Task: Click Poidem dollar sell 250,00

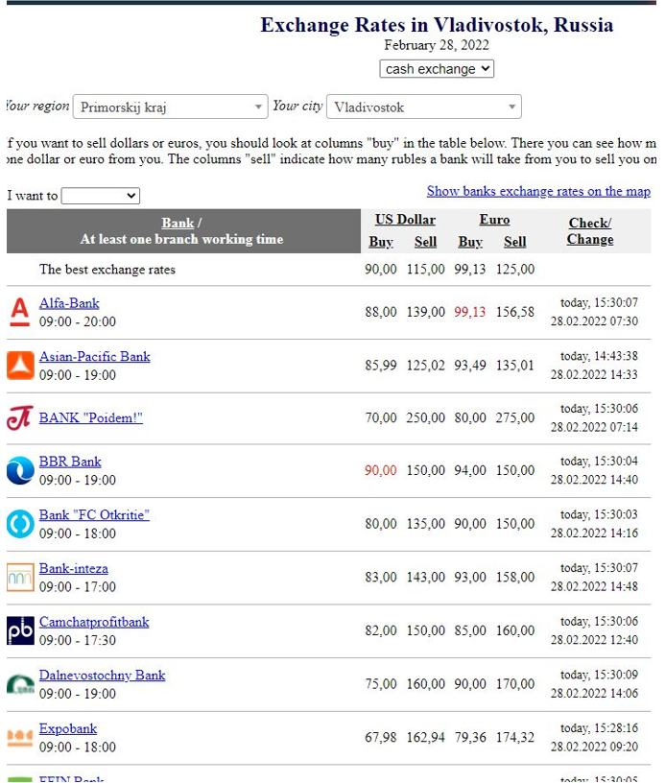Action: 425,418
